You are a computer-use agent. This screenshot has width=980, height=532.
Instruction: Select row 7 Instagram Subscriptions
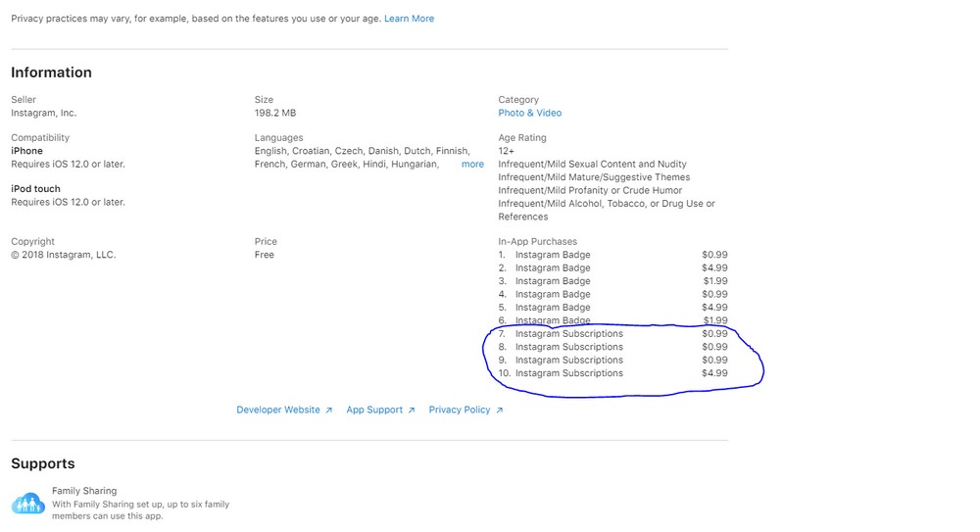click(x=612, y=334)
